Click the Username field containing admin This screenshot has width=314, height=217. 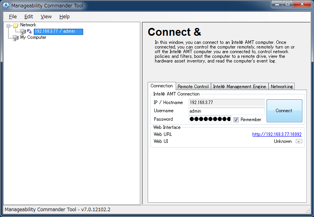coord(227,111)
